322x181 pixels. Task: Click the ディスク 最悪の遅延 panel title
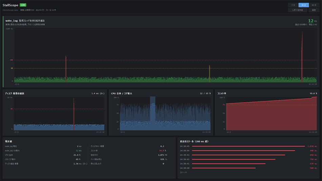click(15, 93)
